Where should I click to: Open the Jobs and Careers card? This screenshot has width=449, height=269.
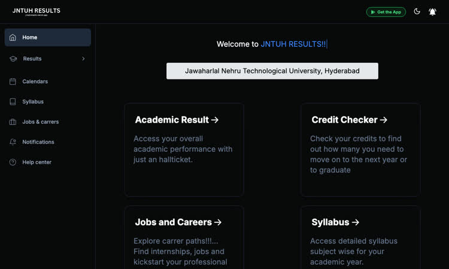click(x=184, y=237)
